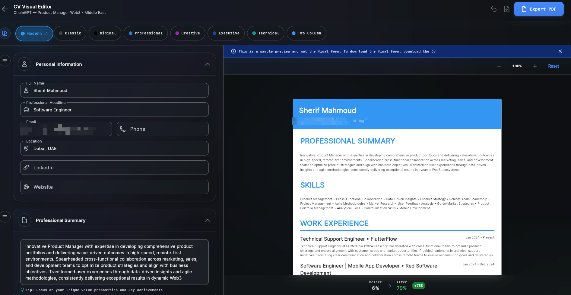Click the document icon beside Professional Summary
571x295 pixels.
coord(24,220)
